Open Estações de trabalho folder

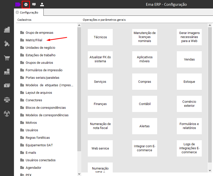coord(38,55)
